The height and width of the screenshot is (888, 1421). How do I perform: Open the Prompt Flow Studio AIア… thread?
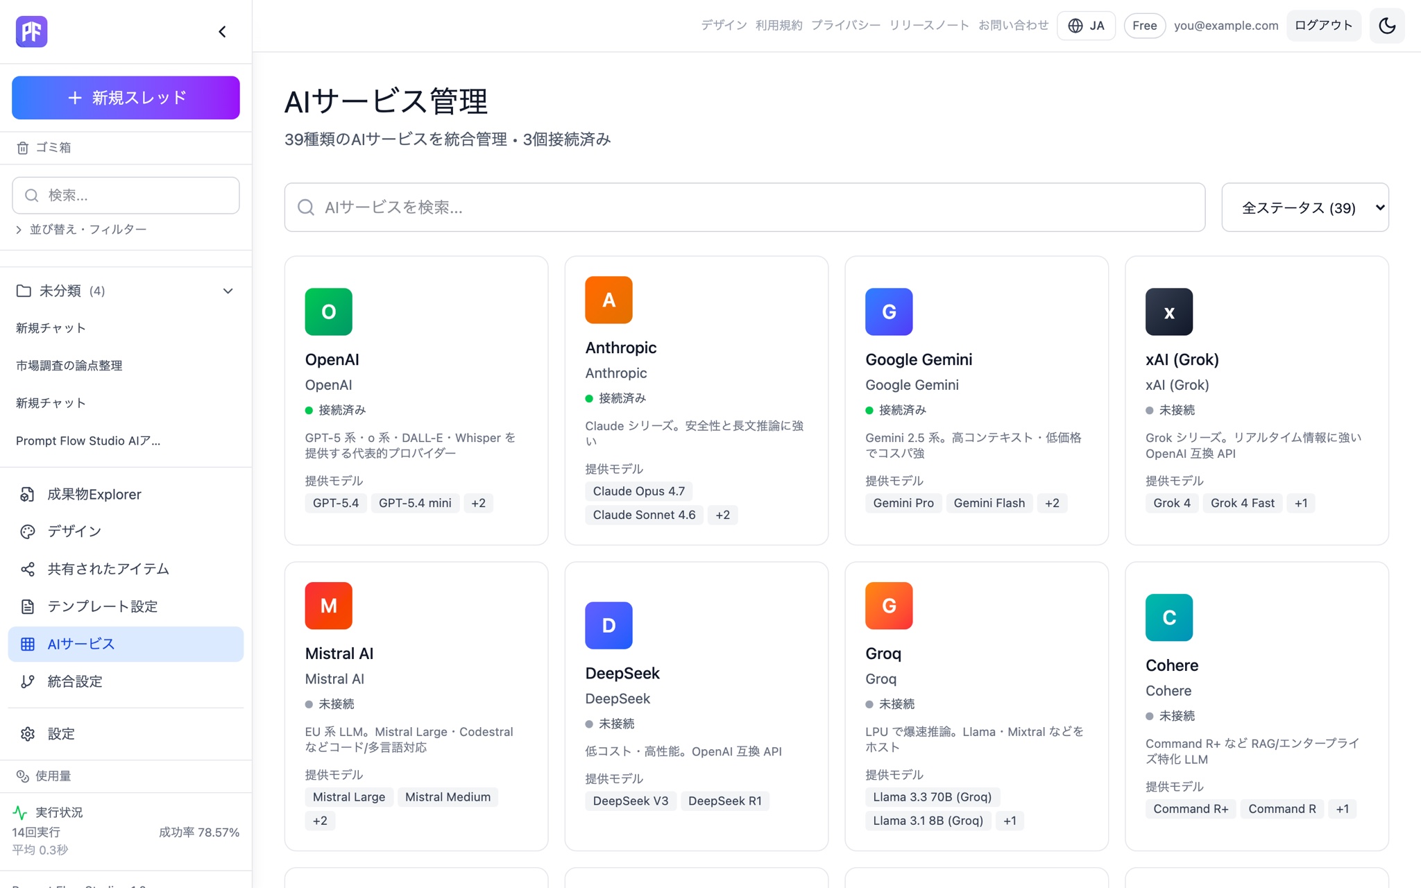[88, 441]
